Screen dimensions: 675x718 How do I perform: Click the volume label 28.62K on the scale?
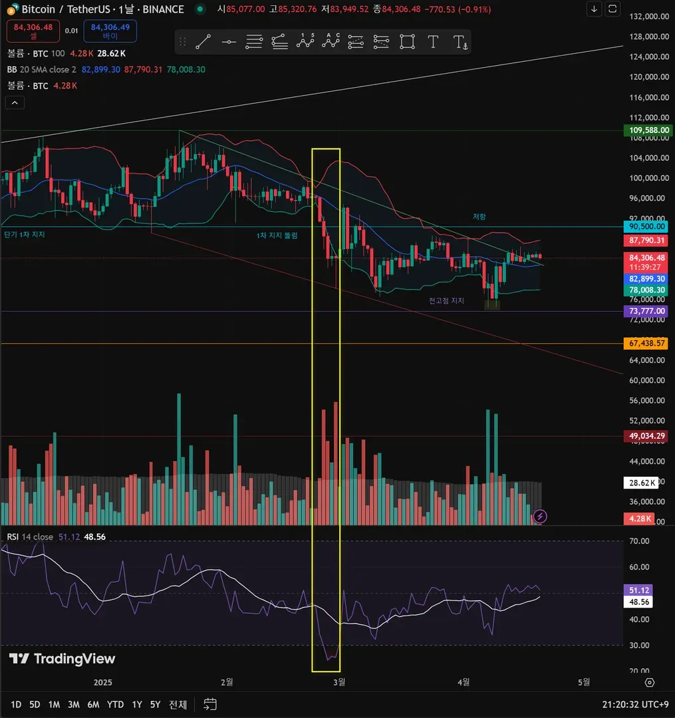coord(640,483)
